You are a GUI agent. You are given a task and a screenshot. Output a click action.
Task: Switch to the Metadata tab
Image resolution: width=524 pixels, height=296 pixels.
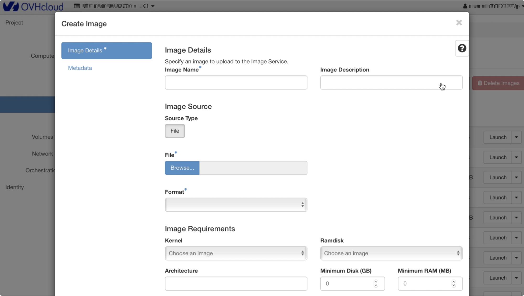click(x=80, y=68)
